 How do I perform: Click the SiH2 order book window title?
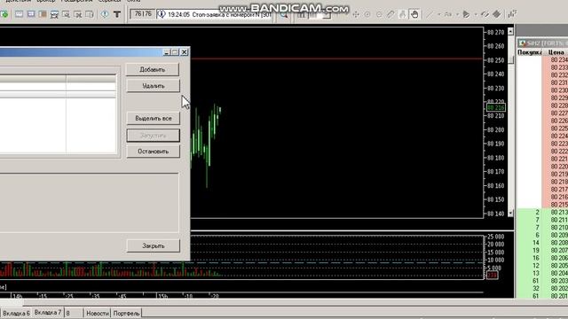tap(542, 43)
